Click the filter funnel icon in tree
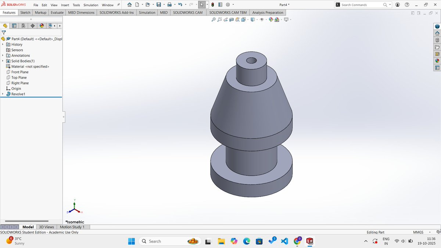Viewport: 441px width, 248px height. click(4, 32)
